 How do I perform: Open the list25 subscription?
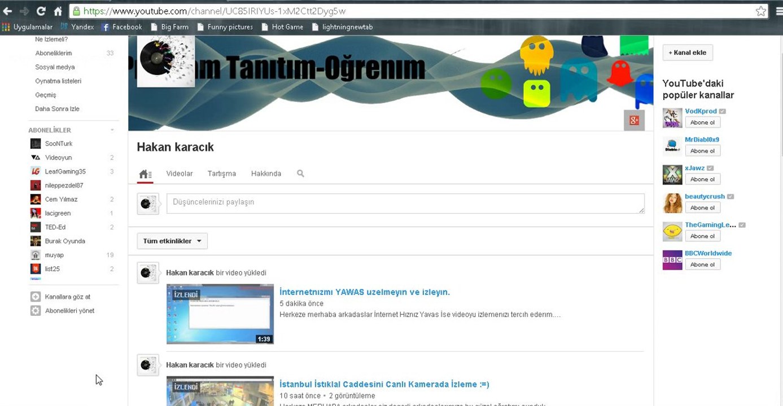pos(52,269)
